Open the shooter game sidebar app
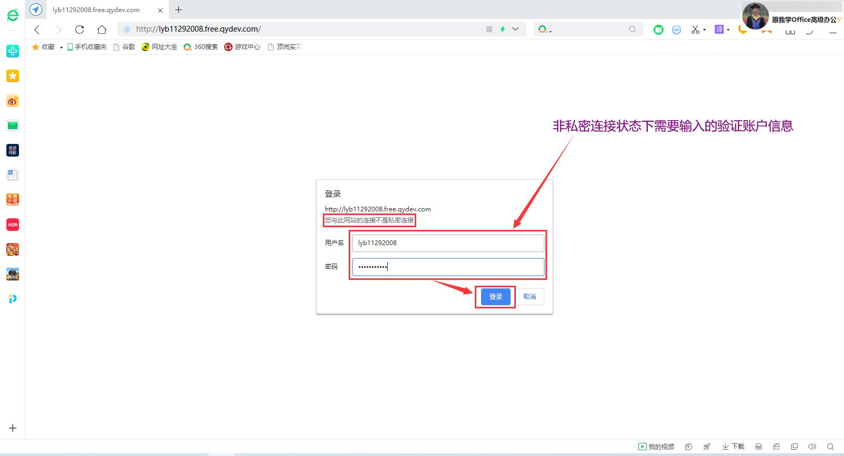The height and width of the screenshot is (456, 844). click(x=13, y=274)
